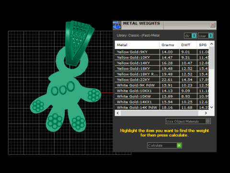The height and width of the screenshot is (173, 230).
Task: Click the 14.54 DWT value
Action: 187,80
